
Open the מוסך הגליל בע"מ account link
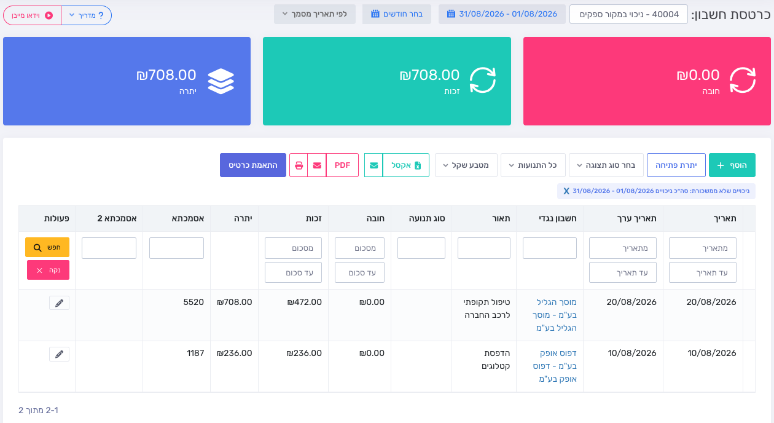(555, 315)
